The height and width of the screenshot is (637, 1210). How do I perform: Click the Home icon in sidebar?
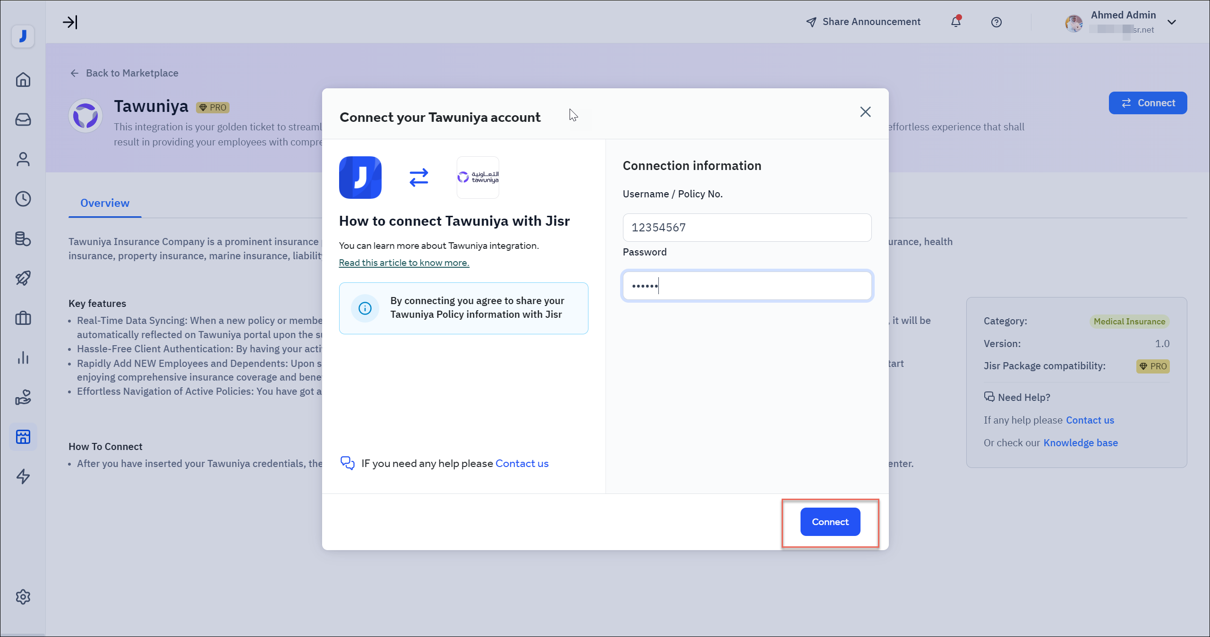pos(23,79)
